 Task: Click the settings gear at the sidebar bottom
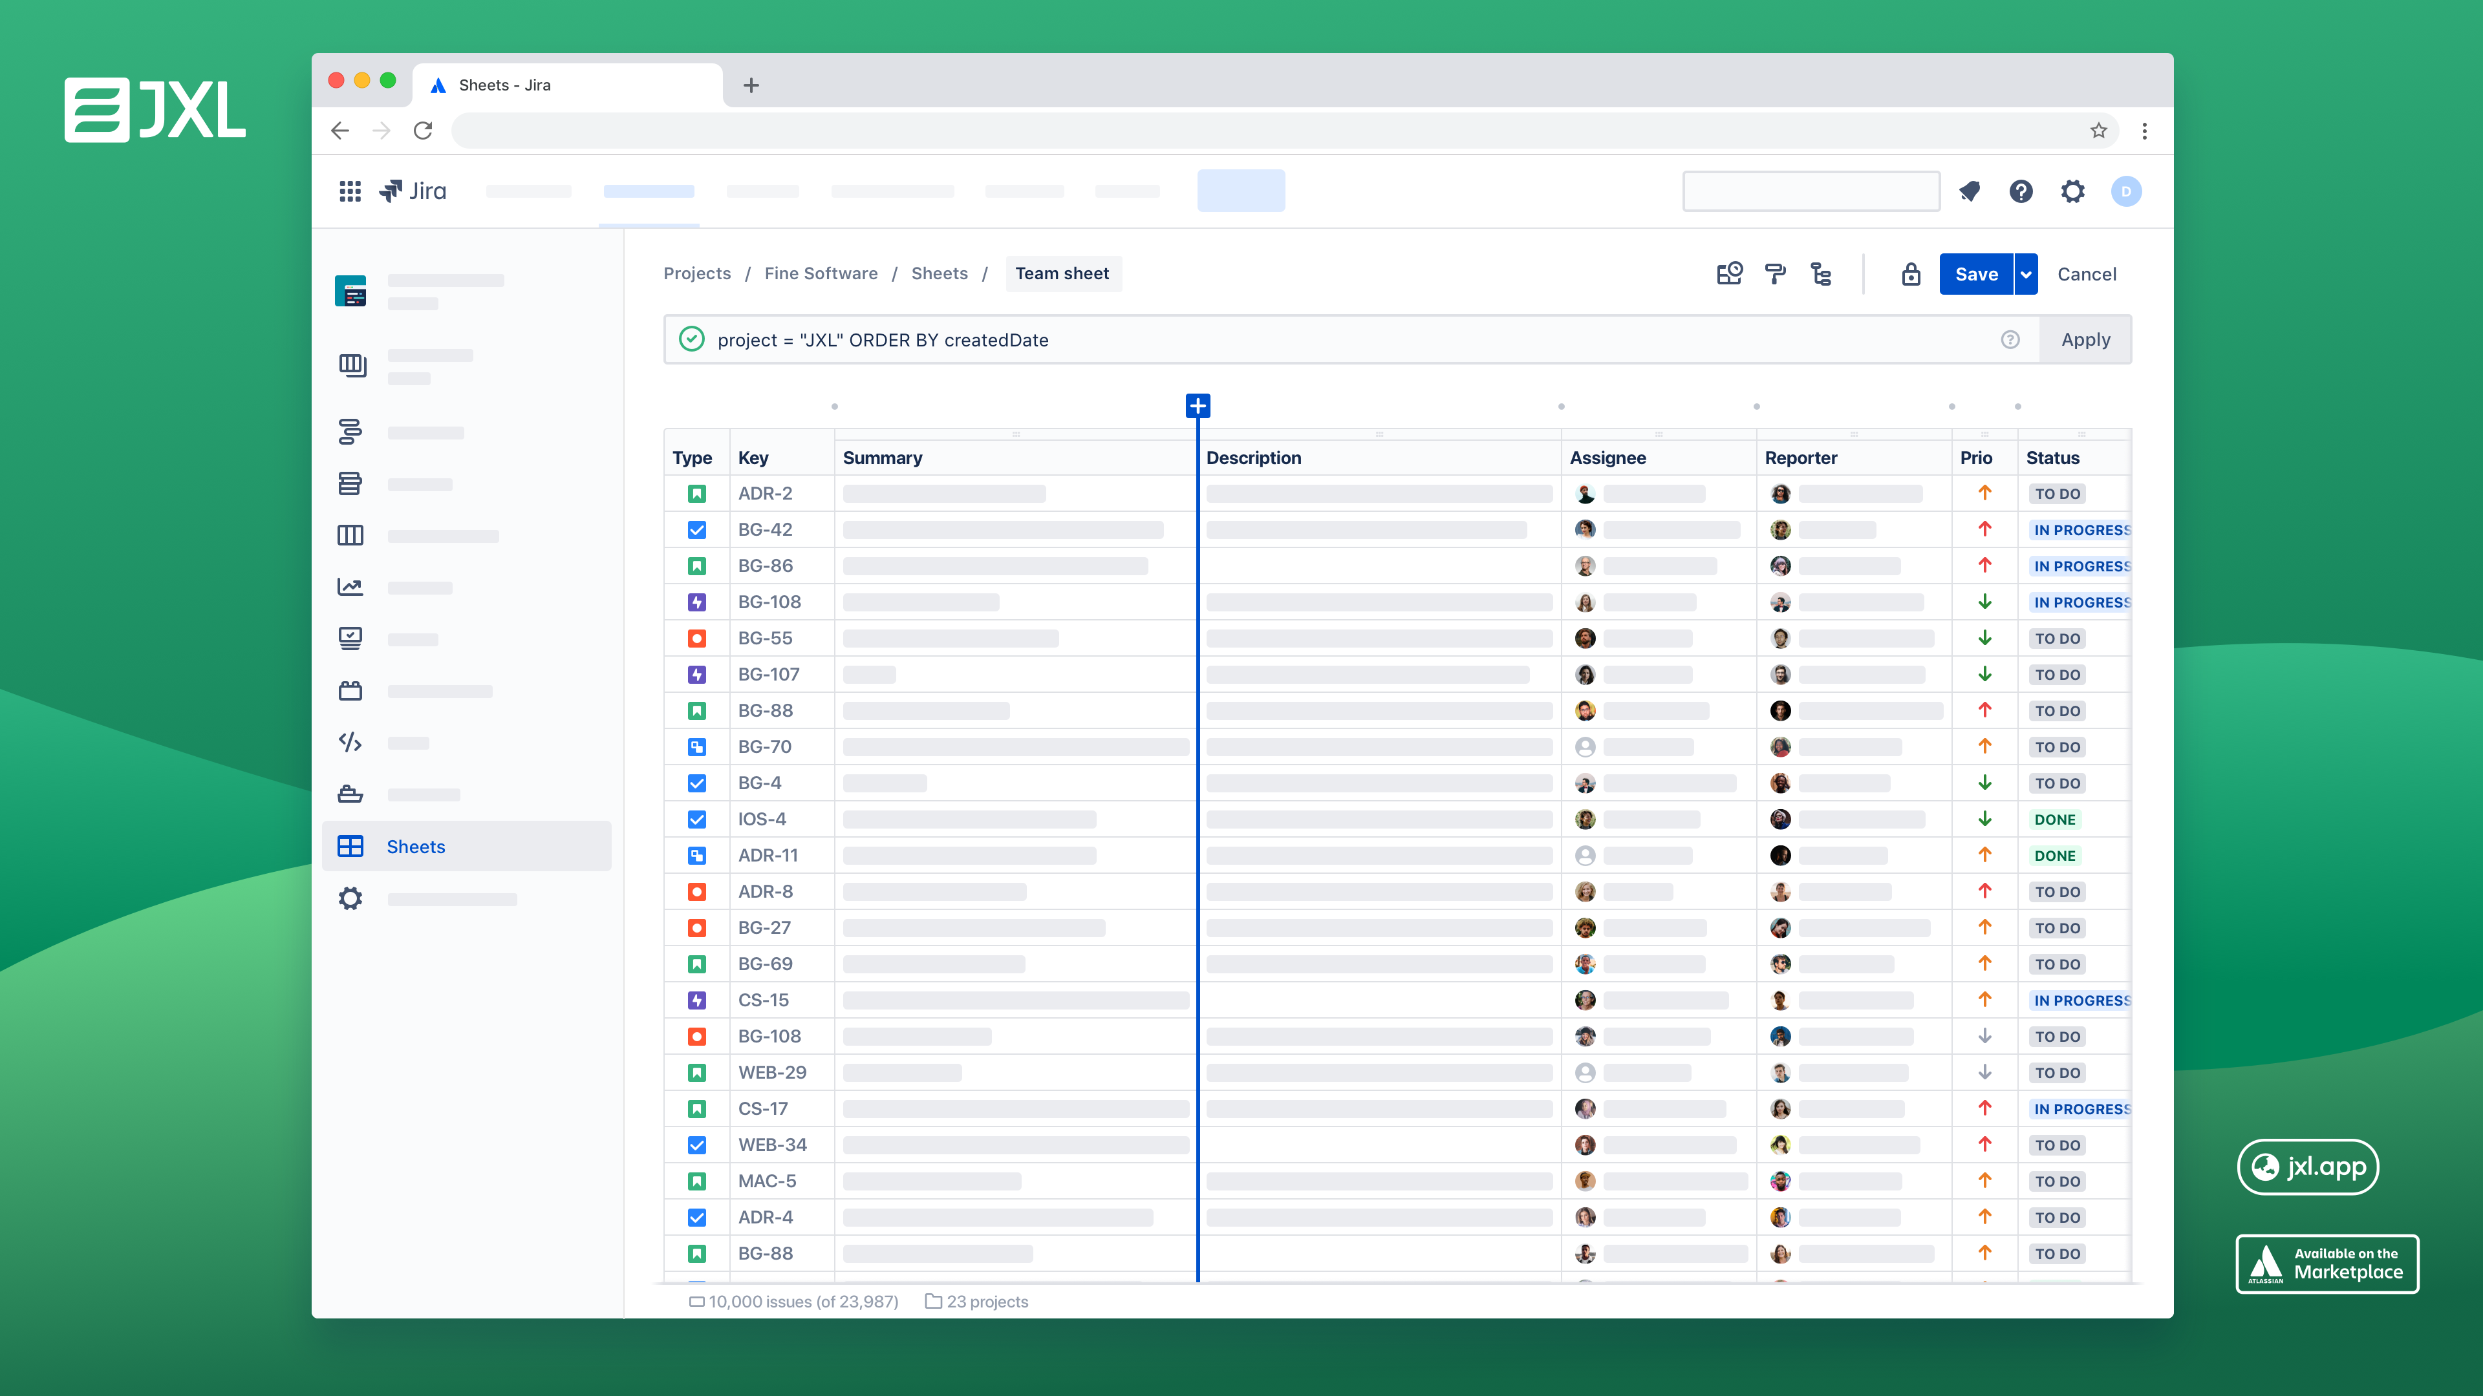click(350, 898)
